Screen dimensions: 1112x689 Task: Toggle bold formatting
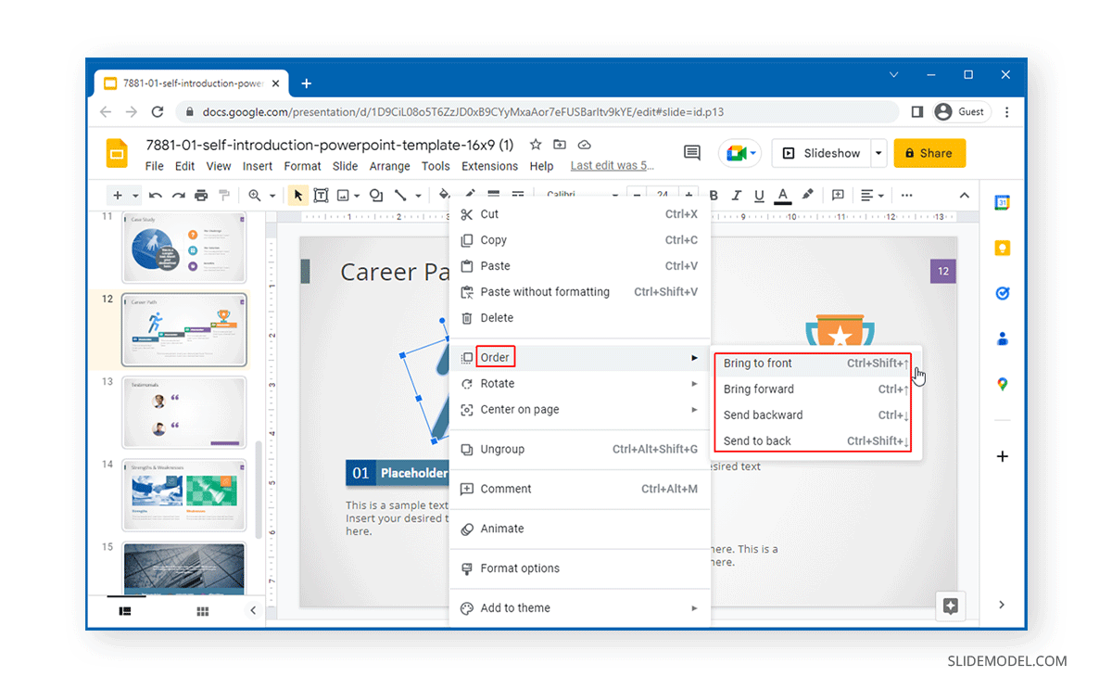click(714, 195)
